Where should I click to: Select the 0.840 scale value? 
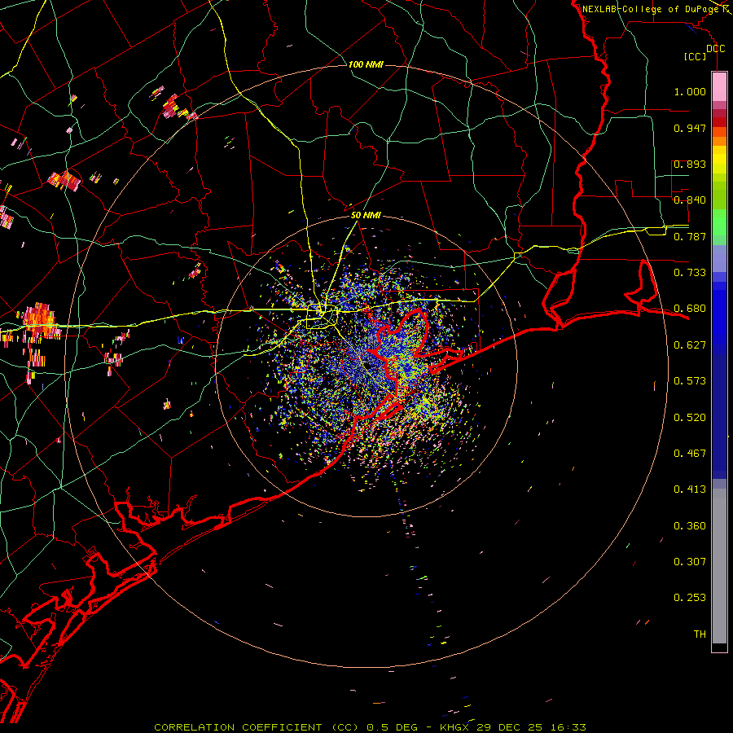click(x=690, y=200)
